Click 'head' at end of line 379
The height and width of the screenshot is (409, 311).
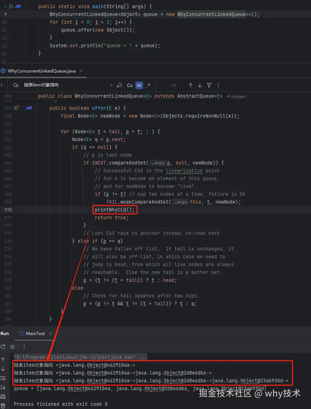(x=168, y=280)
